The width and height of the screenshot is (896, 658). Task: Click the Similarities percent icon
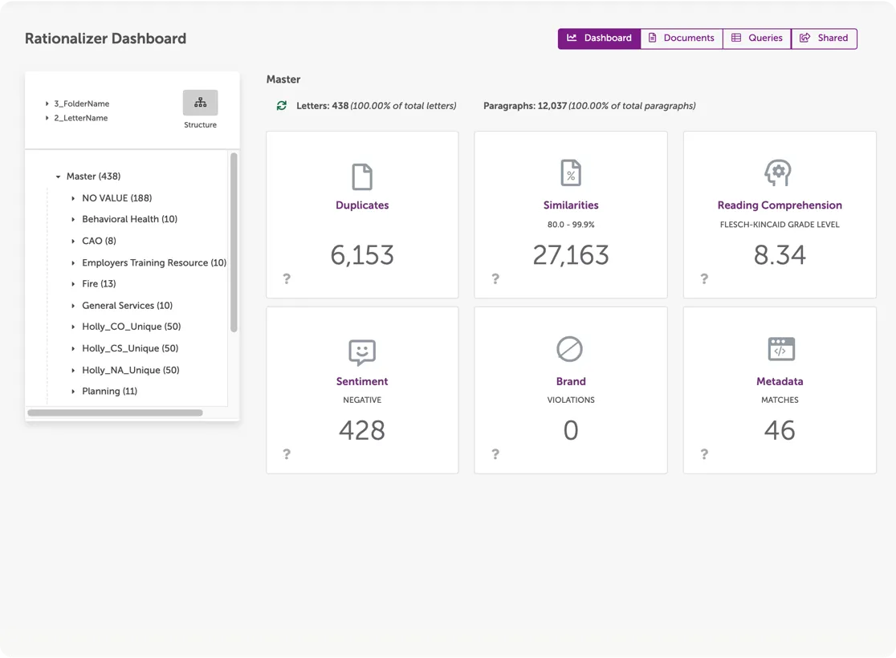click(571, 173)
